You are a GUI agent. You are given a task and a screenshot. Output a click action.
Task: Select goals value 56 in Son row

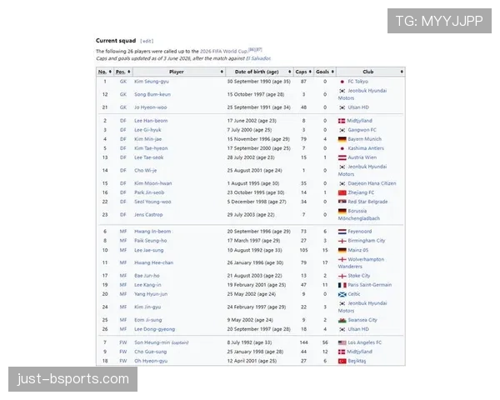(325, 342)
